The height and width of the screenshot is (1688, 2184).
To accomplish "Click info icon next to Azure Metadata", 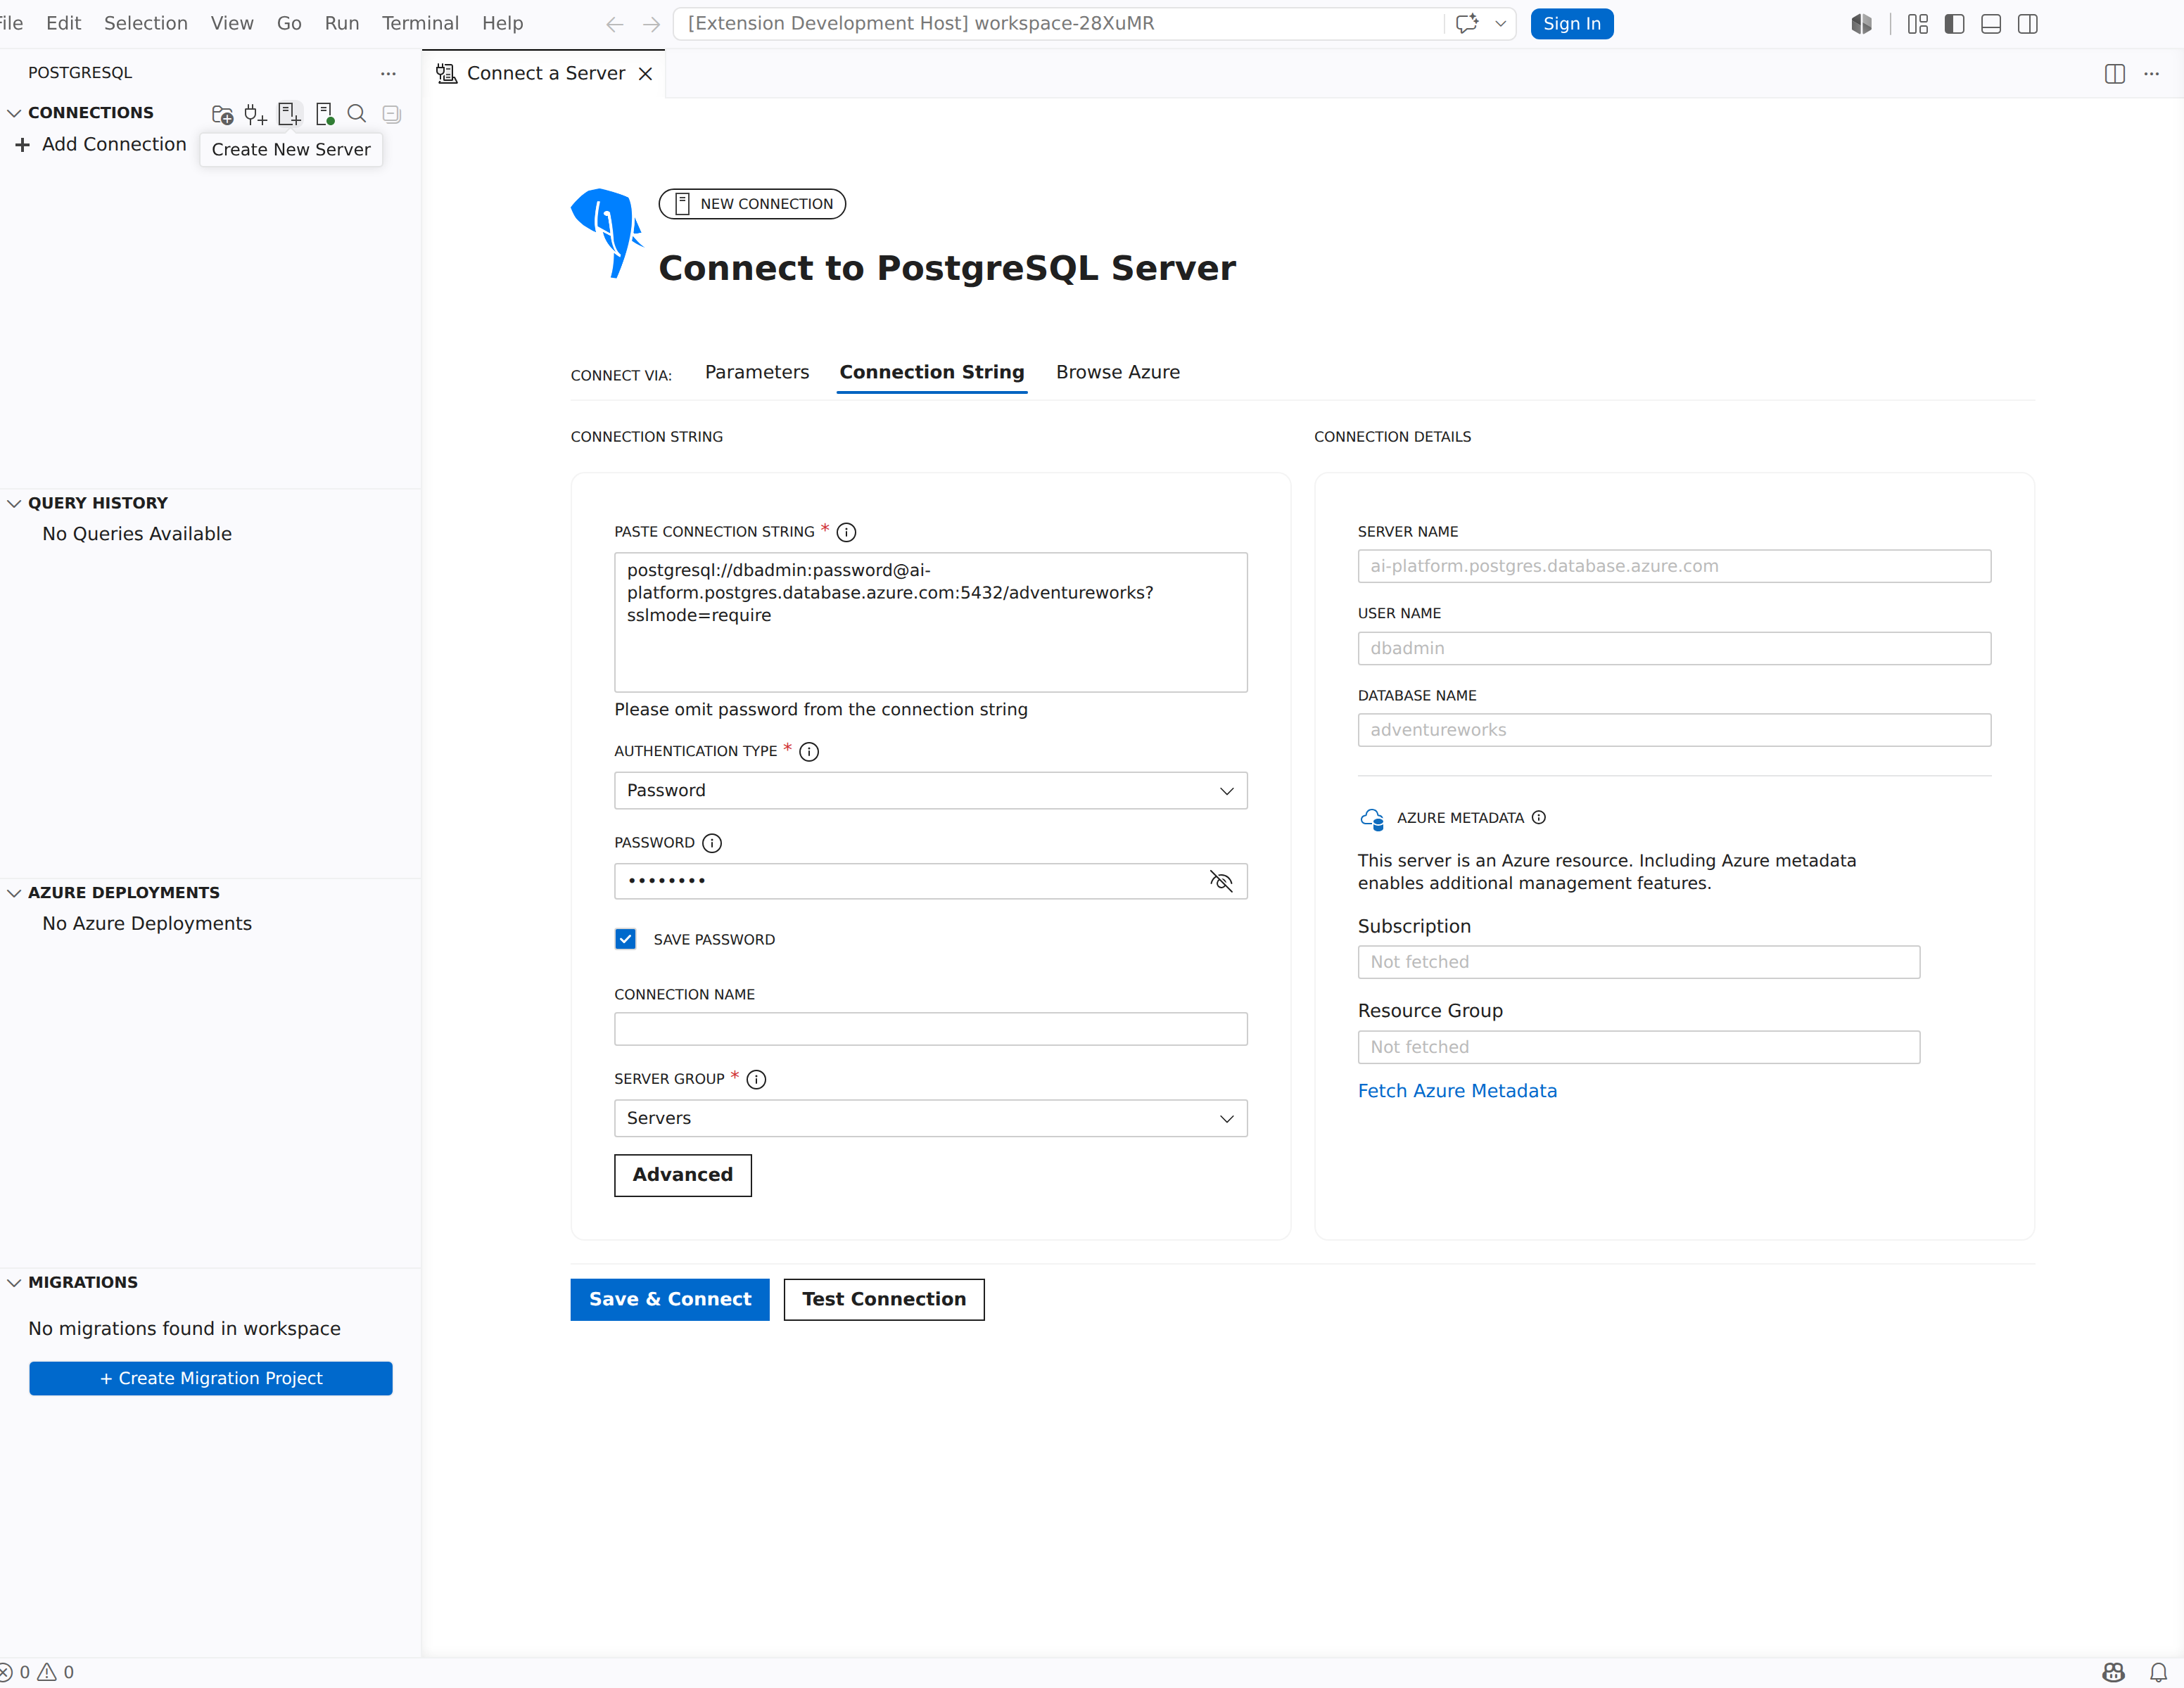I will (1539, 817).
